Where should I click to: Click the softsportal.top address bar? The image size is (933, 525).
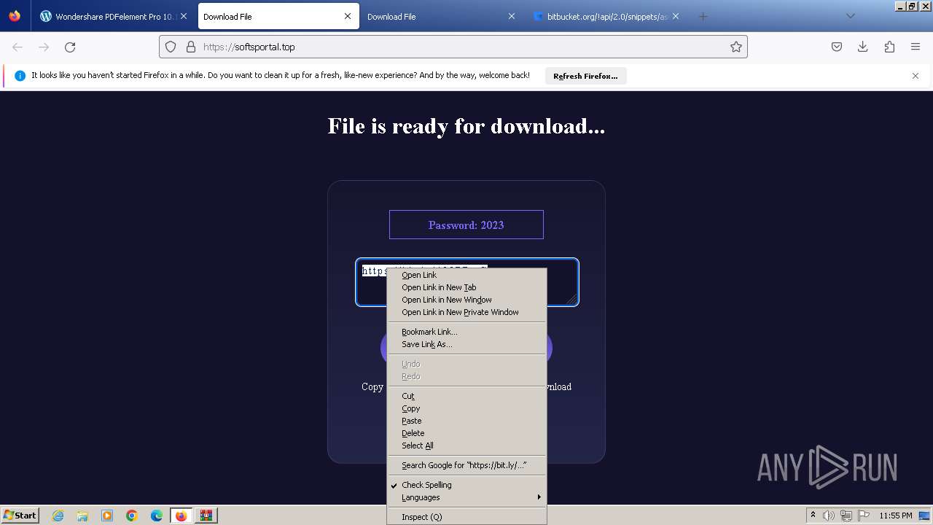tap(453, 47)
